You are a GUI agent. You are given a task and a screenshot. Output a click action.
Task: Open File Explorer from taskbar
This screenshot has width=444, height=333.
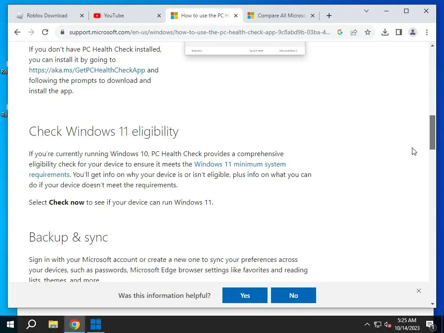pos(53,324)
